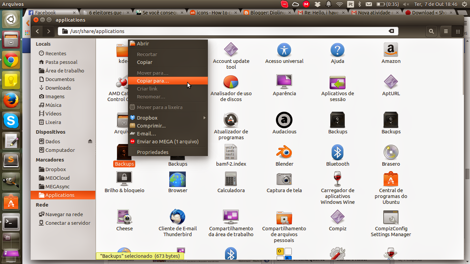
Task: Launch Skype from the launcher
Action: coord(11,120)
